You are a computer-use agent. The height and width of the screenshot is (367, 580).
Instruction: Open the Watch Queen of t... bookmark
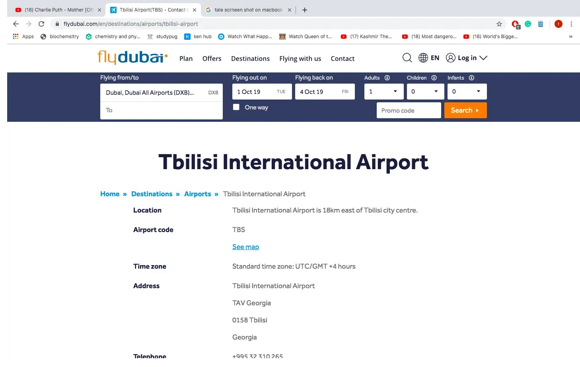tap(306, 37)
